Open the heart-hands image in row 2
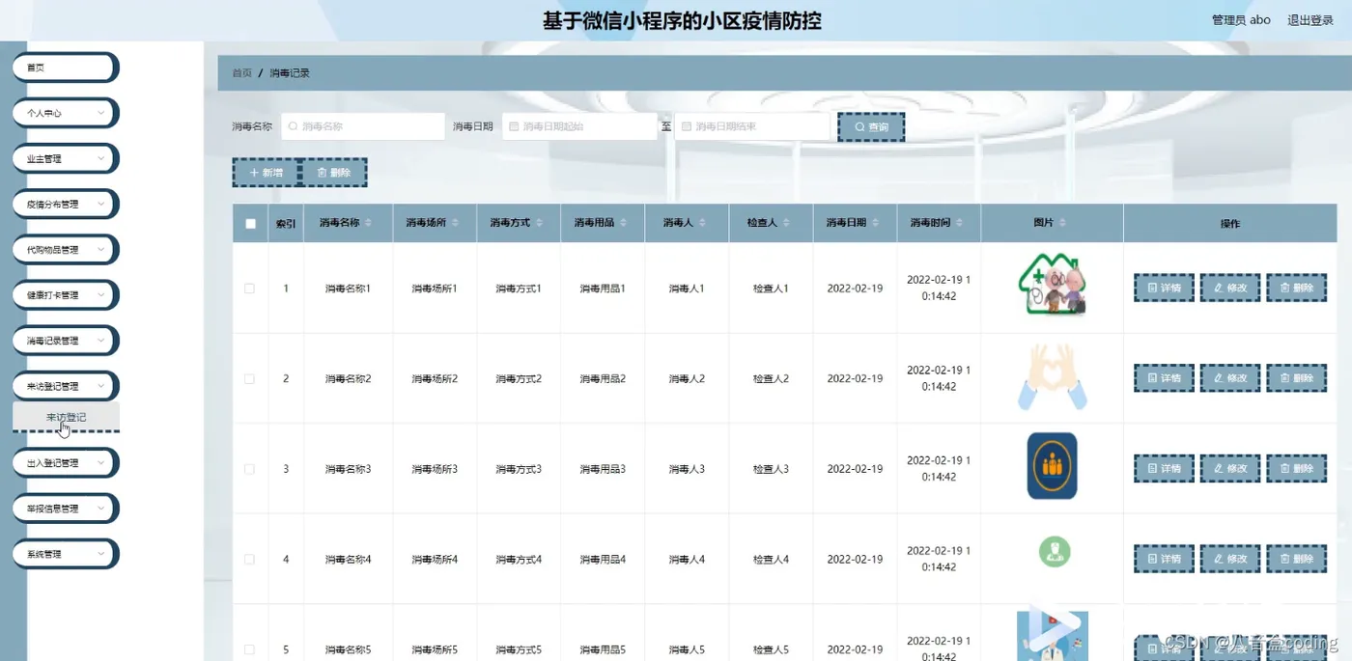The width and height of the screenshot is (1352, 661). click(1052, 376)
